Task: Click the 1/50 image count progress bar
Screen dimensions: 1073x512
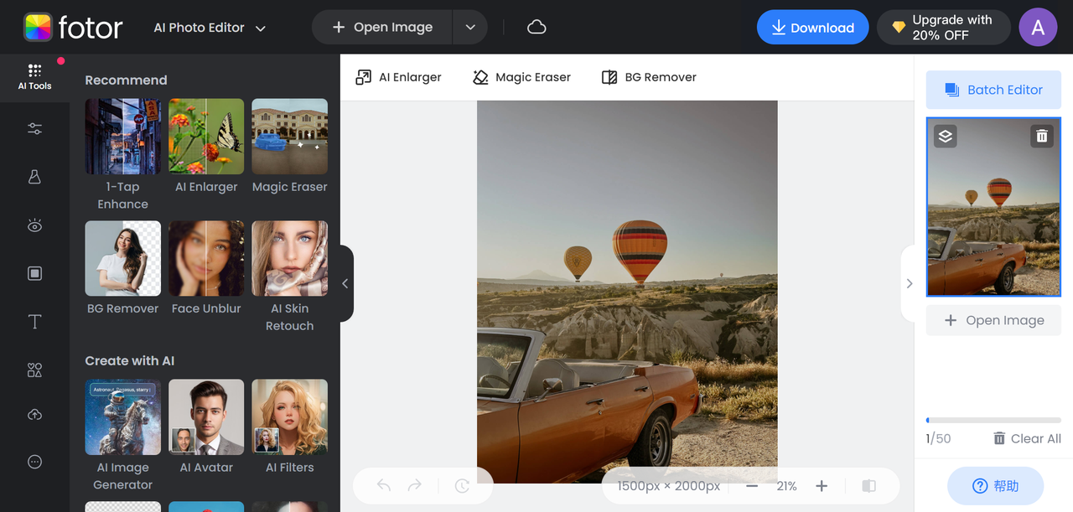Action: pos(993,420)
